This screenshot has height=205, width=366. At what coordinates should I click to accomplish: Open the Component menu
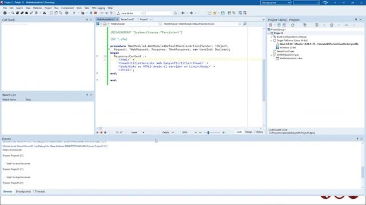coord(67,8)
